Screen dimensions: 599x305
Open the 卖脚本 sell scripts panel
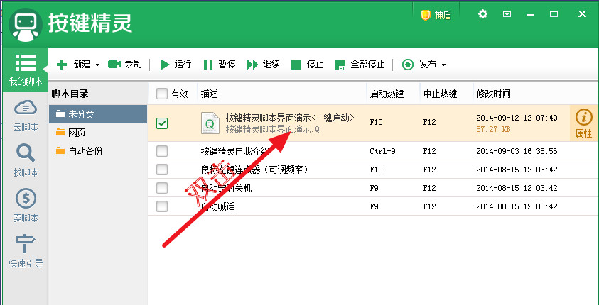coord(26,206)
